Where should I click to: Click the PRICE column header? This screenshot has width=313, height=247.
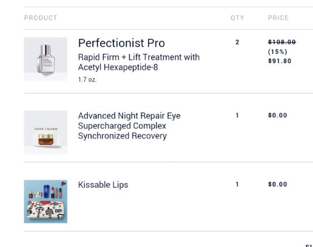(x=279, y=18)
